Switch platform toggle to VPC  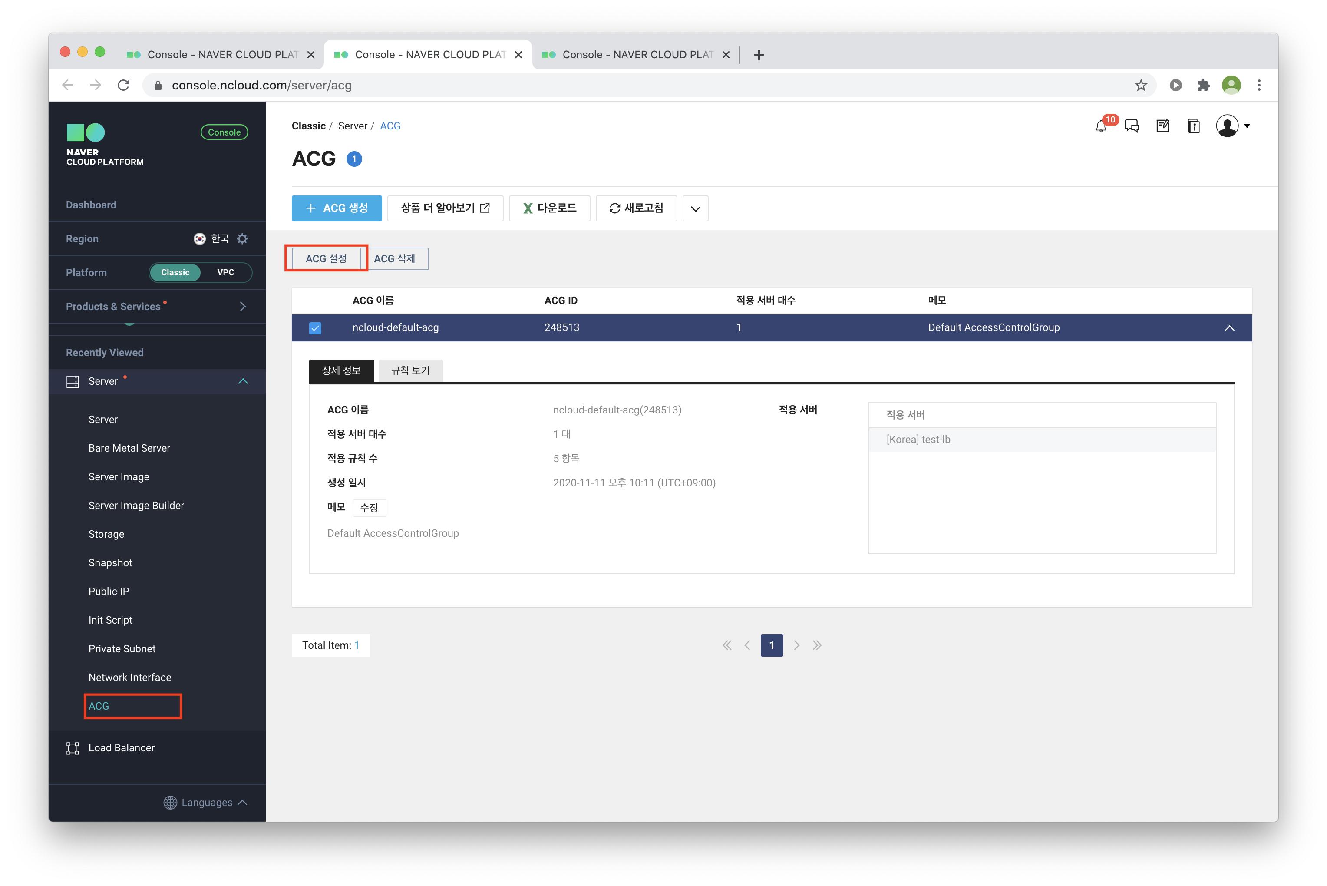(225, 273)
